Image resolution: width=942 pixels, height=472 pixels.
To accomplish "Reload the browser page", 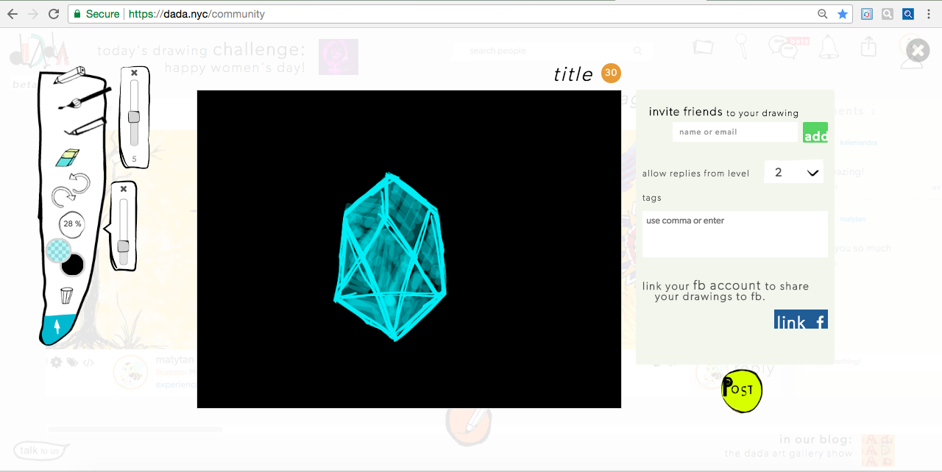I will point(54,14).
